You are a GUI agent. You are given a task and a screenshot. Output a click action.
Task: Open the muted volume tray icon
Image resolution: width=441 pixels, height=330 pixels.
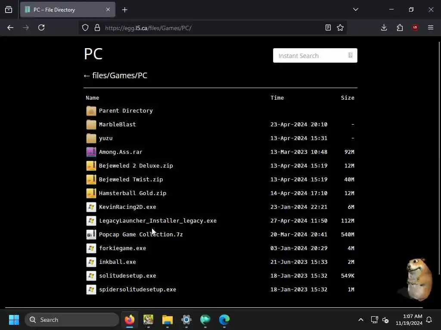[385, 320]
